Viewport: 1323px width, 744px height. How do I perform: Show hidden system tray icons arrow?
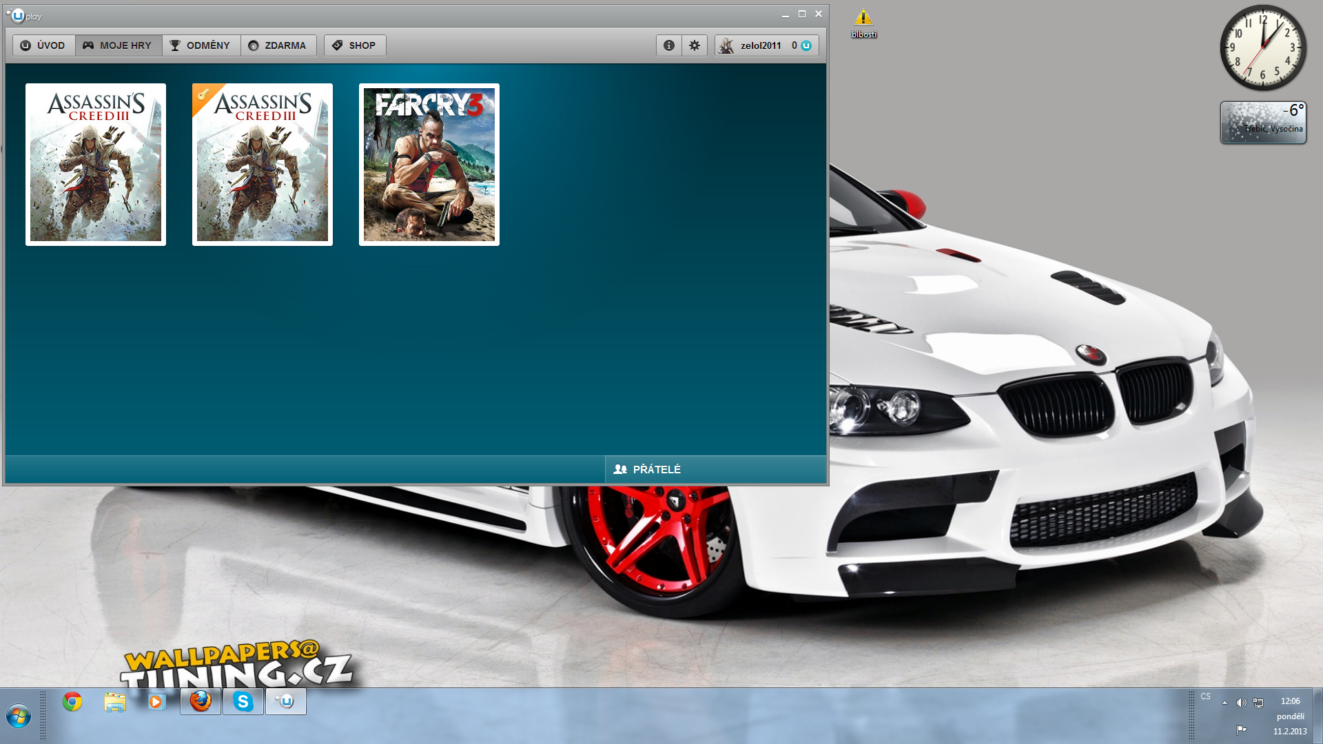pyautogui.click(x=1224, y=703)
